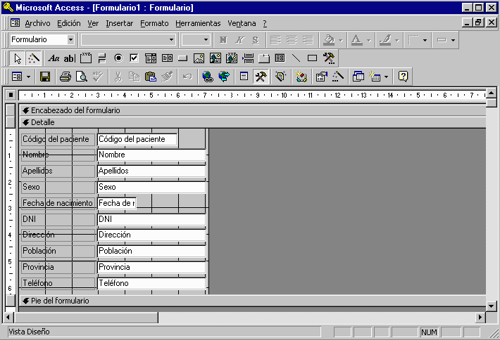The height and width of the screenshot is (340, 500).
Task: Click the Pie del formulario section bar
Action: pyautogui.click(x=253, y=301)
